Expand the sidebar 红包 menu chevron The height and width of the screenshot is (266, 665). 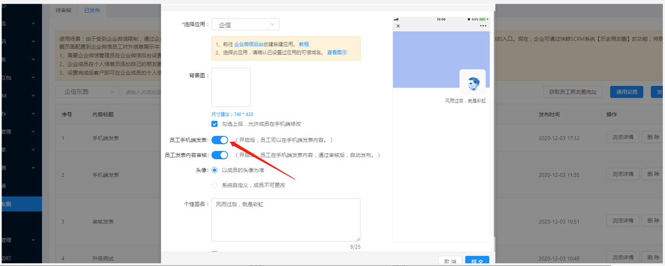point(33,78)
